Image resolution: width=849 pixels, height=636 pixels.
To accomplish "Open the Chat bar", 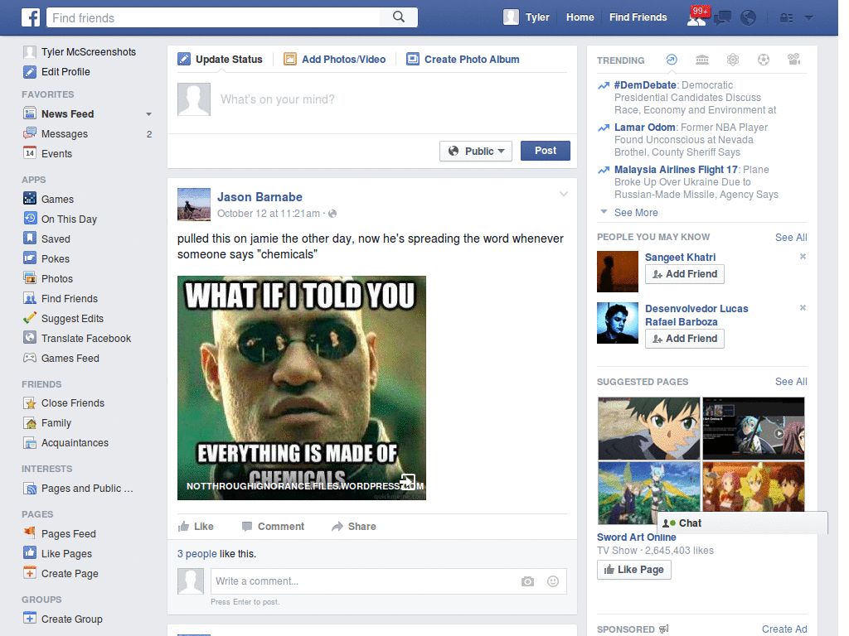I will pyautogui.click(x=742, y=523).
